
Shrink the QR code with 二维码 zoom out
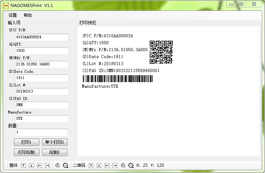[x=131, y=166]
